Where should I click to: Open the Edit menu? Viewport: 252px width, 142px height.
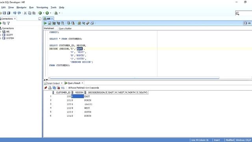tap(4, 7)
